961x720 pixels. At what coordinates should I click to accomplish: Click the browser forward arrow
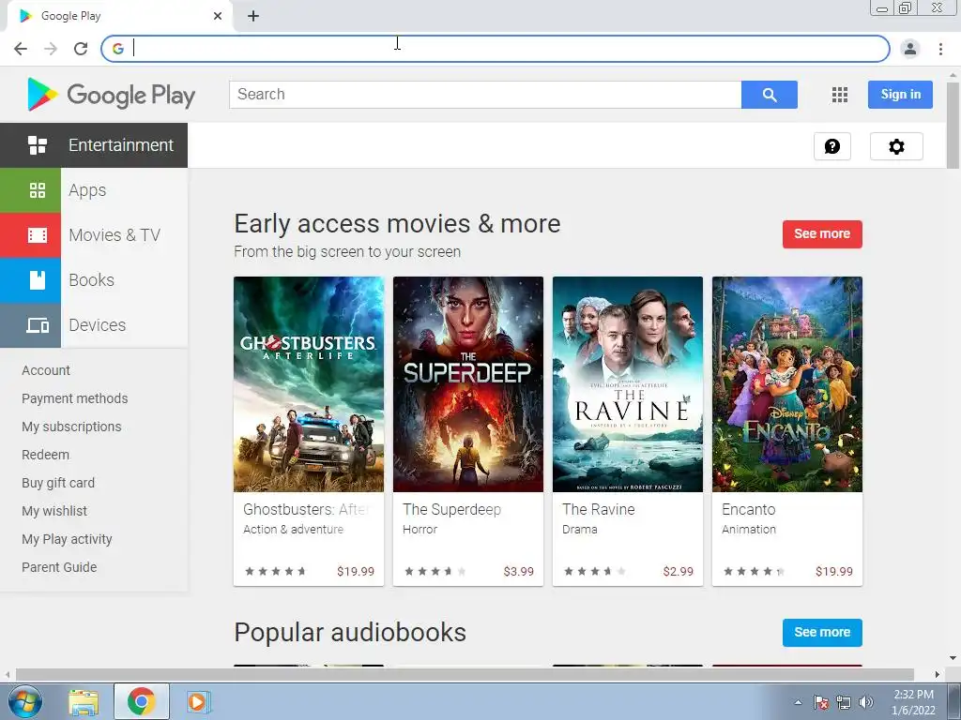tap(51, 49)
